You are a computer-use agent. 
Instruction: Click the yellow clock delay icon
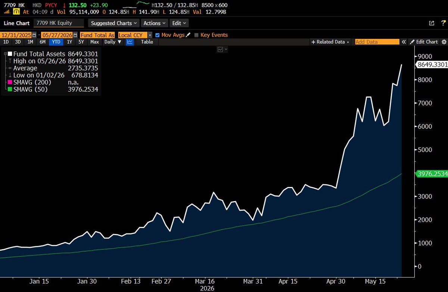point(16,12)
